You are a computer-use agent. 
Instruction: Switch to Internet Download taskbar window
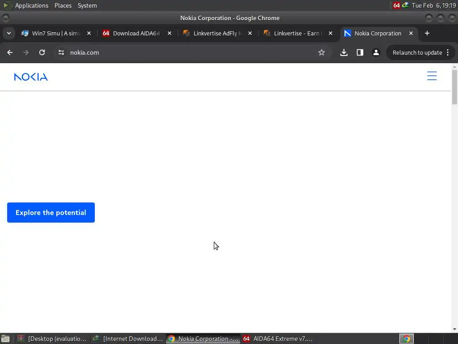[x=128, y=339]
